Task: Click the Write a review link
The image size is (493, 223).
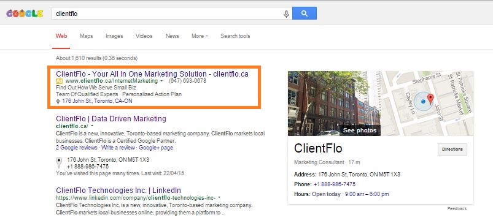Action: pyautogui.click(x=118, y=148)
